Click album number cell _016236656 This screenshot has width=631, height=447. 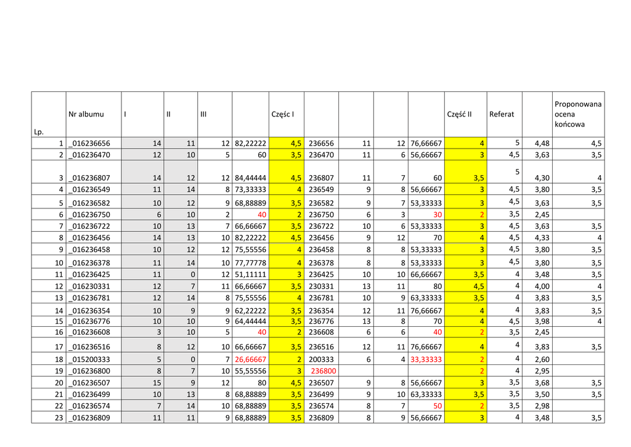coord(90,143)
